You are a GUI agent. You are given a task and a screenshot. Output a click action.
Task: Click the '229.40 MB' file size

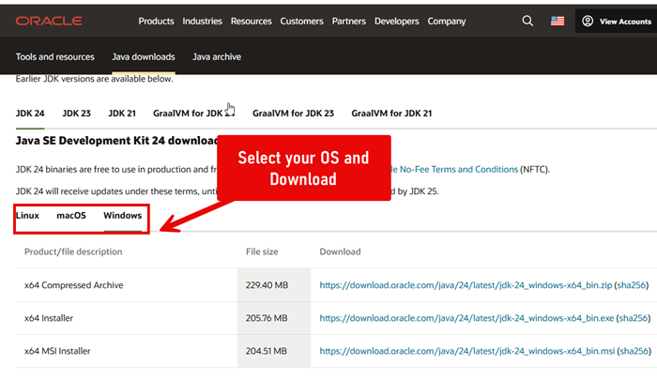[267, 285]
